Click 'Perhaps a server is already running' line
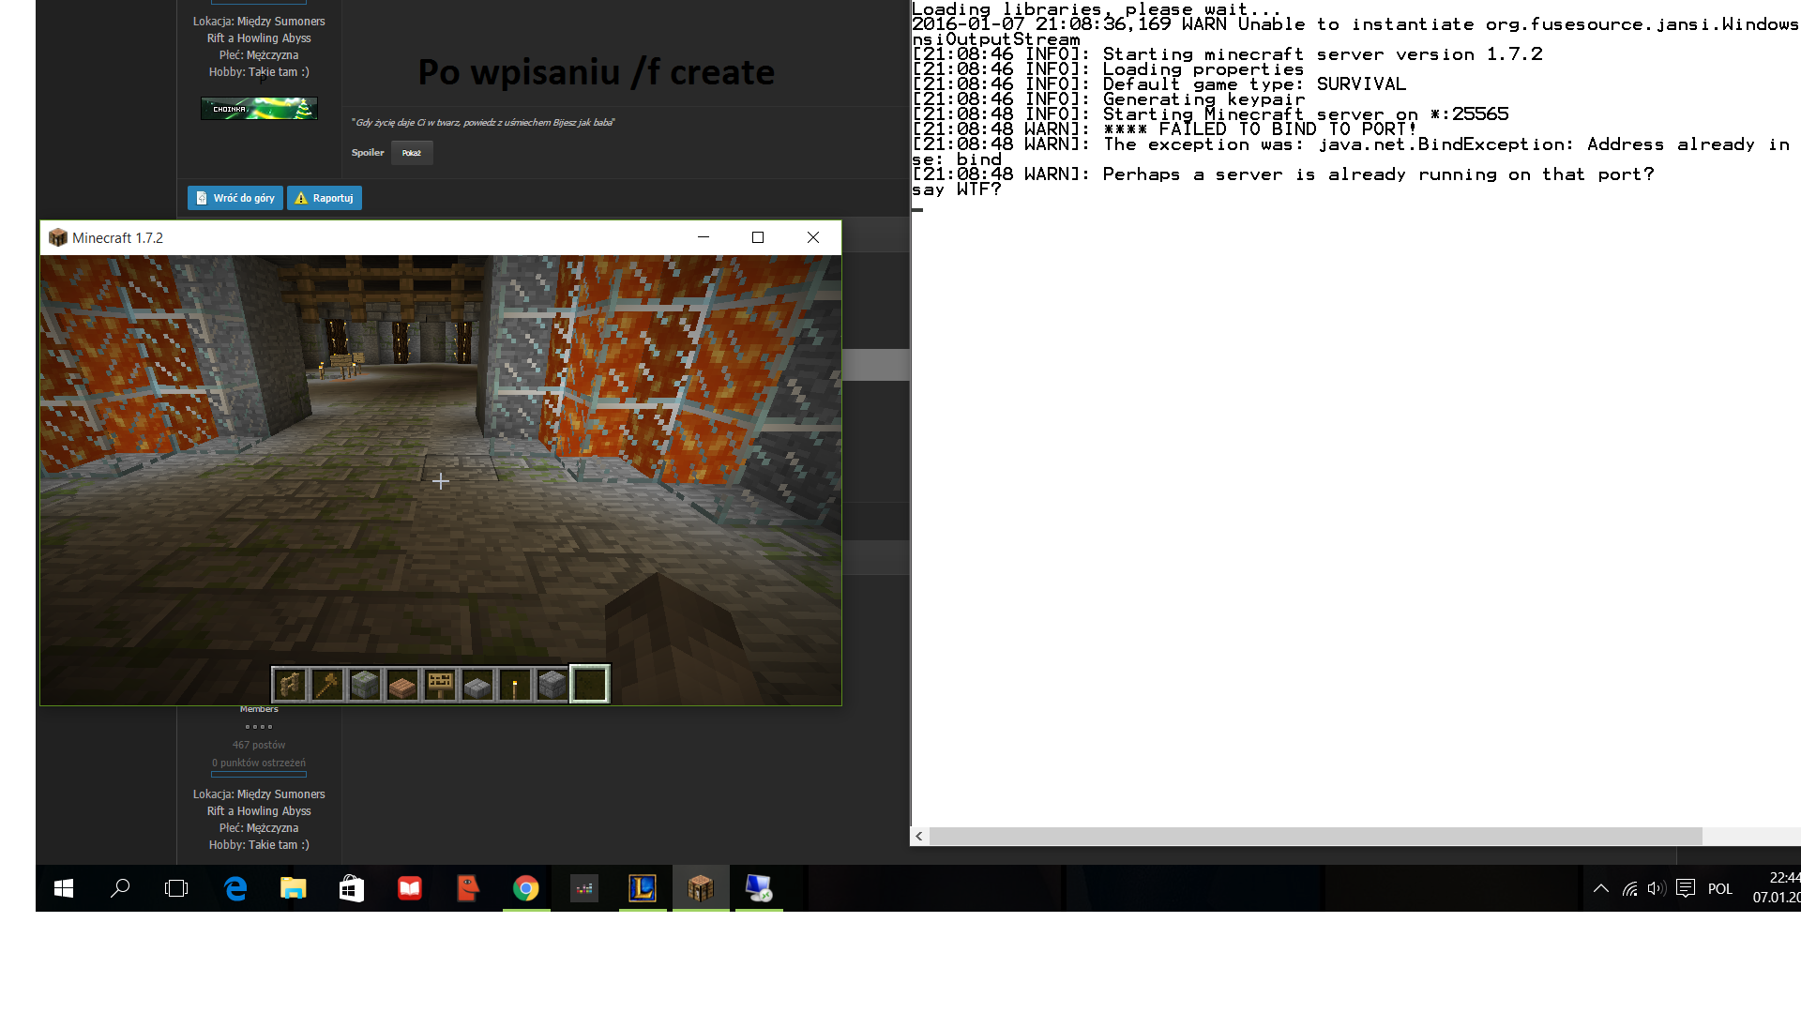The image size is (1801, 1013). tap(1283, 174)
